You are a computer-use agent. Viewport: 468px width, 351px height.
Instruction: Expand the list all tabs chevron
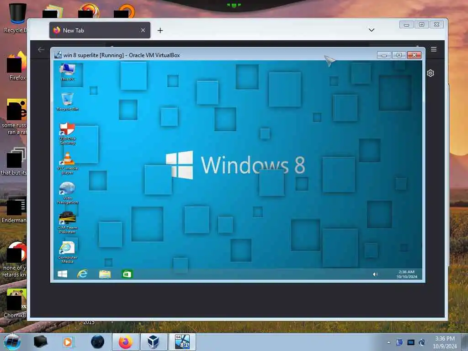point(371,30)
